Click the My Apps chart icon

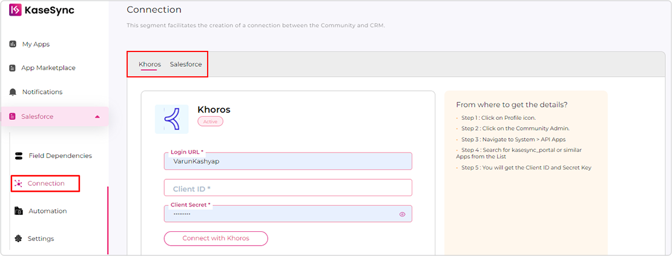click(13, 44)
